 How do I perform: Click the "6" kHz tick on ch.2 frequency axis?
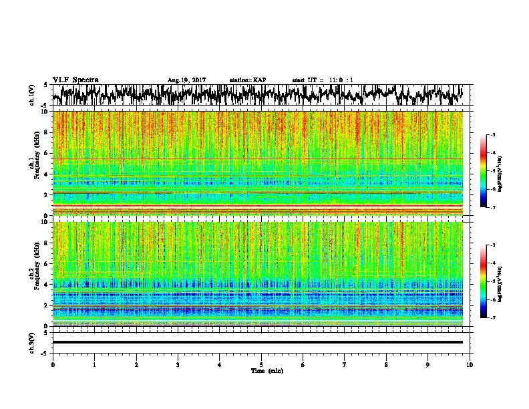click(x=47, y=264)
